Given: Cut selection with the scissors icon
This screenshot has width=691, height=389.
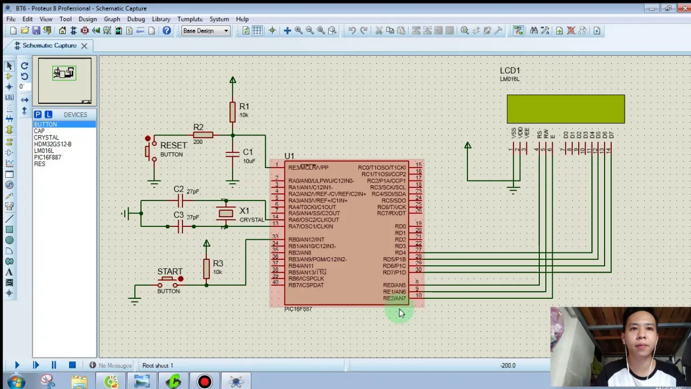Looking at the screenshot, I should tap(379, 31).
